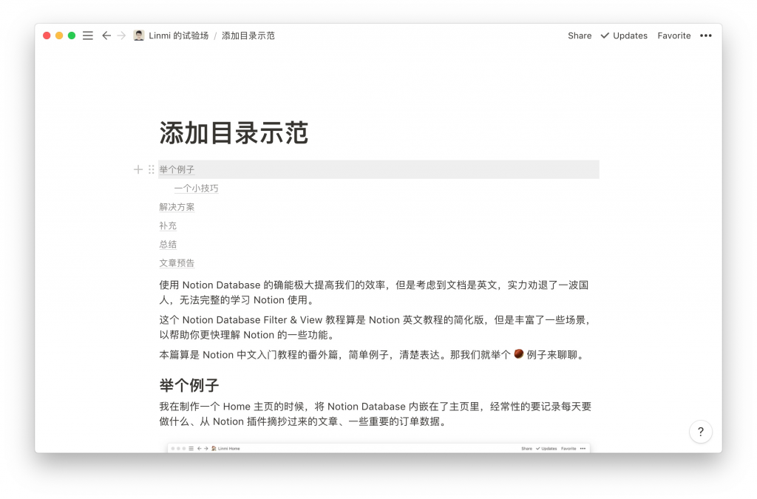Maximize window with green button
This screenshot has height=499, width=757.
point(72,35)
